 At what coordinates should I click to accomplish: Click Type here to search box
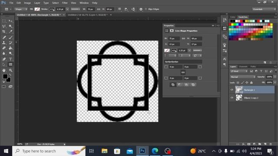click(49, 151)
